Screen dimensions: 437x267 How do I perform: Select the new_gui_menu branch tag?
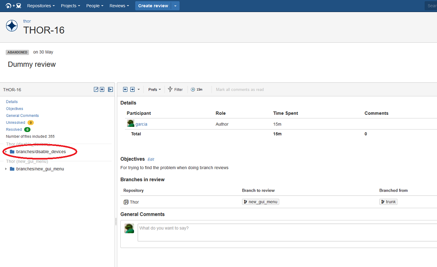261,202
